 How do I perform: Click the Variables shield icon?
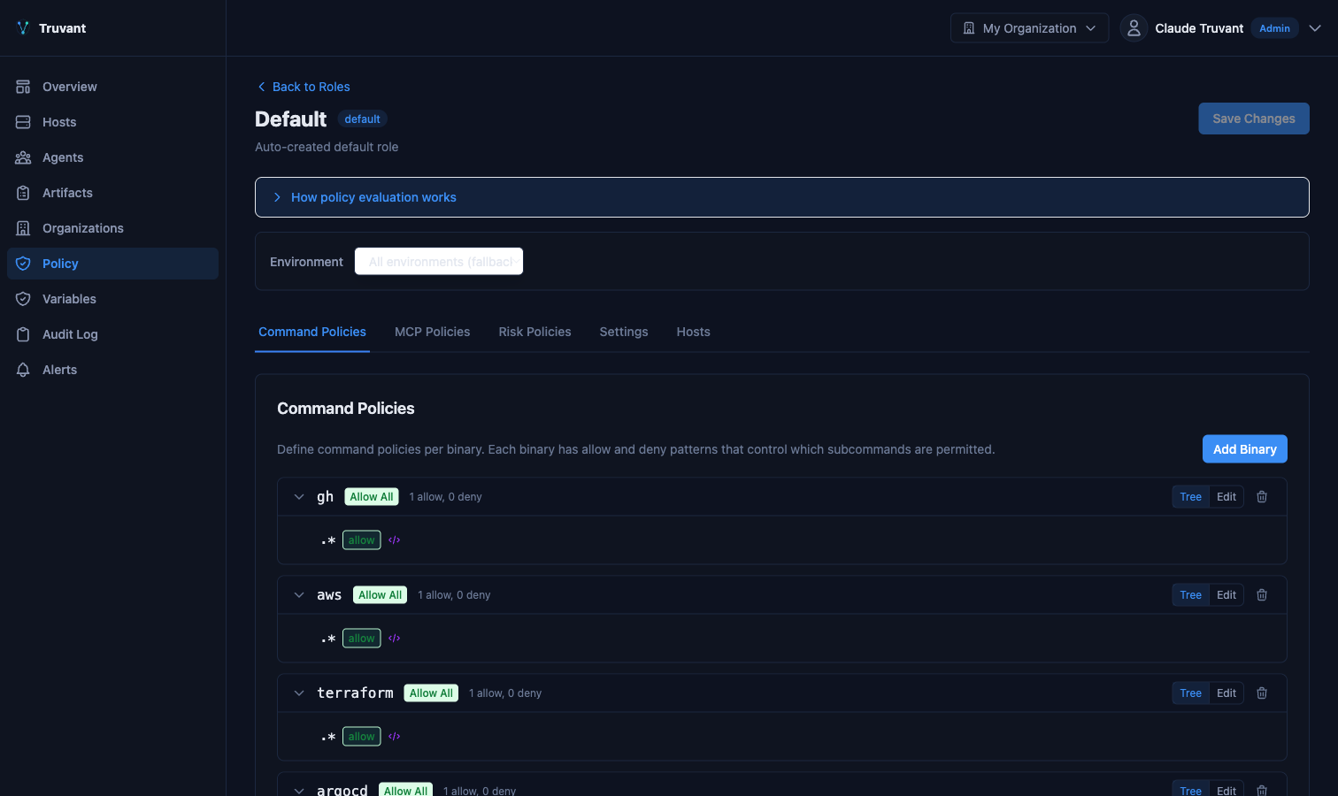(23, 299)
